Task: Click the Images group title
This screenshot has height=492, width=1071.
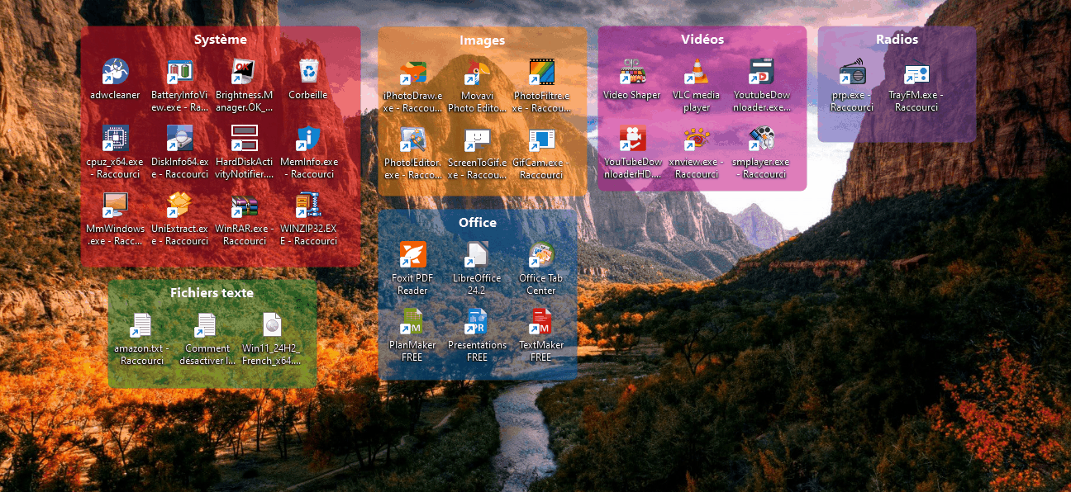Action: point(483,40)
